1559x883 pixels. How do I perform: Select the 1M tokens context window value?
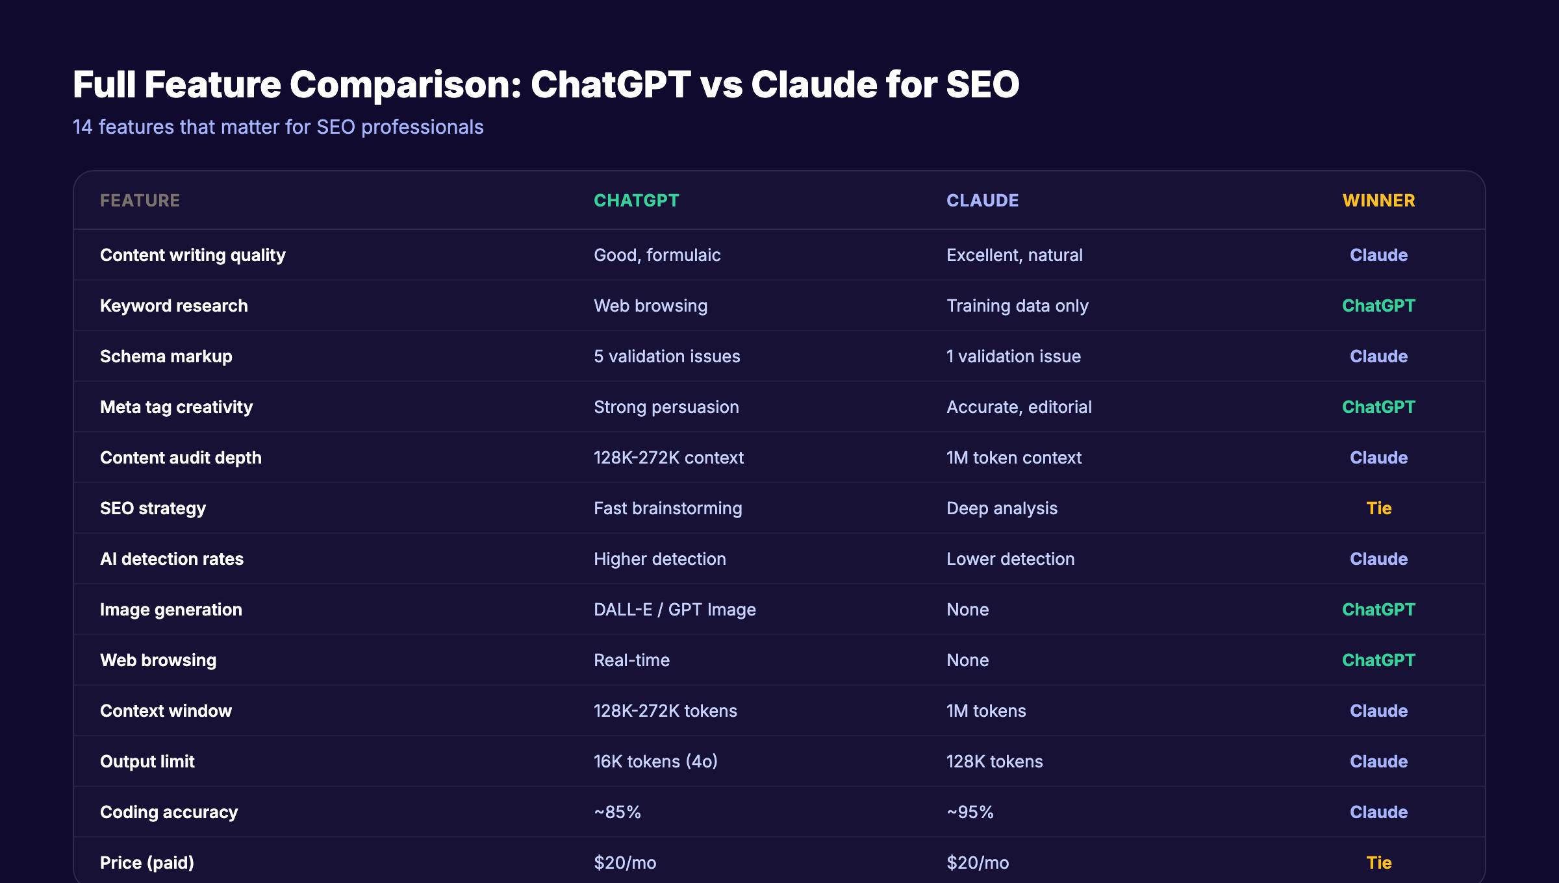click(986, 710)
